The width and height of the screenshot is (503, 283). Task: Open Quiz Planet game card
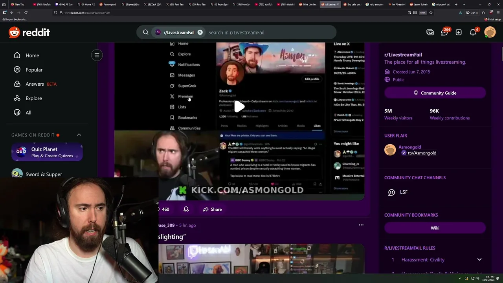(x=47, y=153)
